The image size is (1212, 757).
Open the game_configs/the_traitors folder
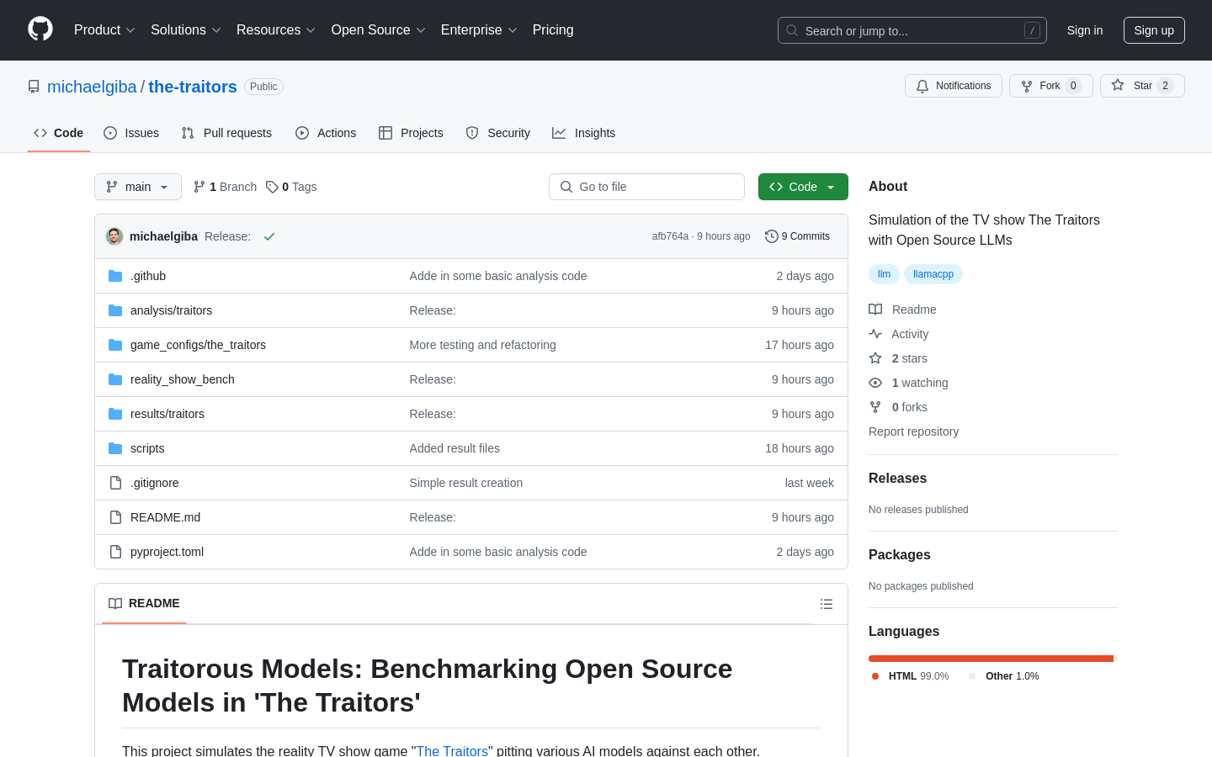pyautogui.click(x=198, y=345)
